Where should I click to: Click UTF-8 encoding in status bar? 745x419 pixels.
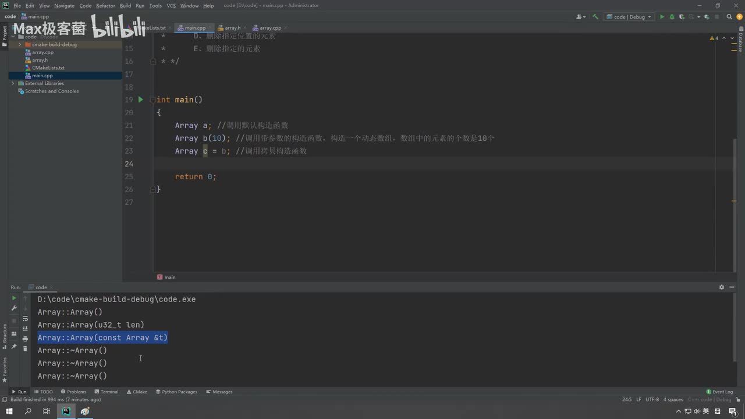(x=652, y=400)
